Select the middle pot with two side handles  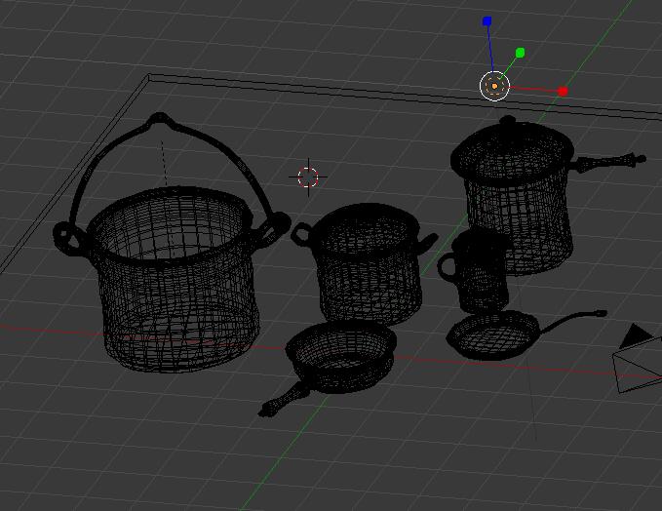(366, 263)
